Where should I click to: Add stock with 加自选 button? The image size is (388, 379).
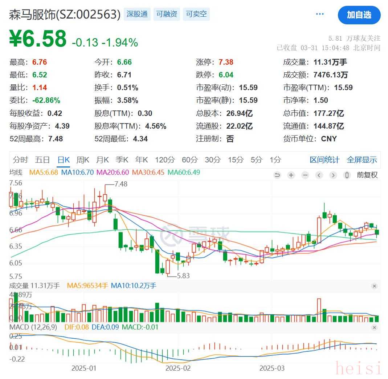click(359, 15)
